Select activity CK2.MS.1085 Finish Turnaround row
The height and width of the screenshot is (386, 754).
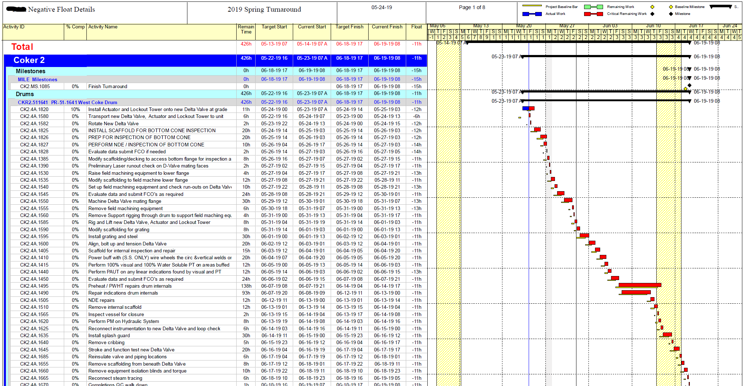(x=108, y=86)
